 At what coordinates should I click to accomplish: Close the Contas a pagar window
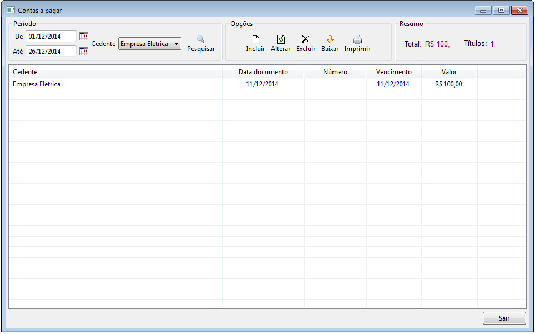(519, 10)
